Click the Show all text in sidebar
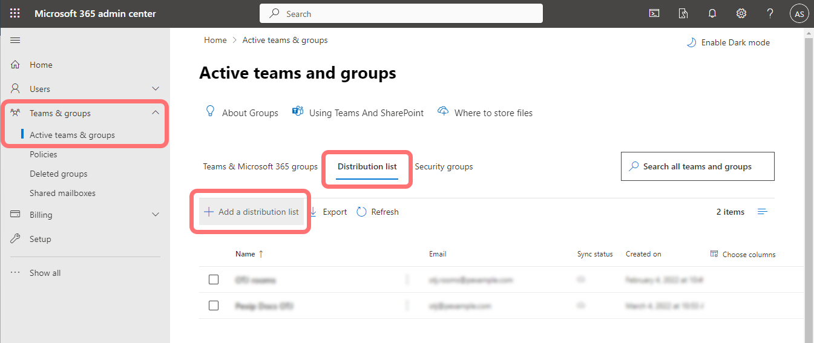This screenshot has height=343, width=814. pyautogui.click(x=45, y=273)
